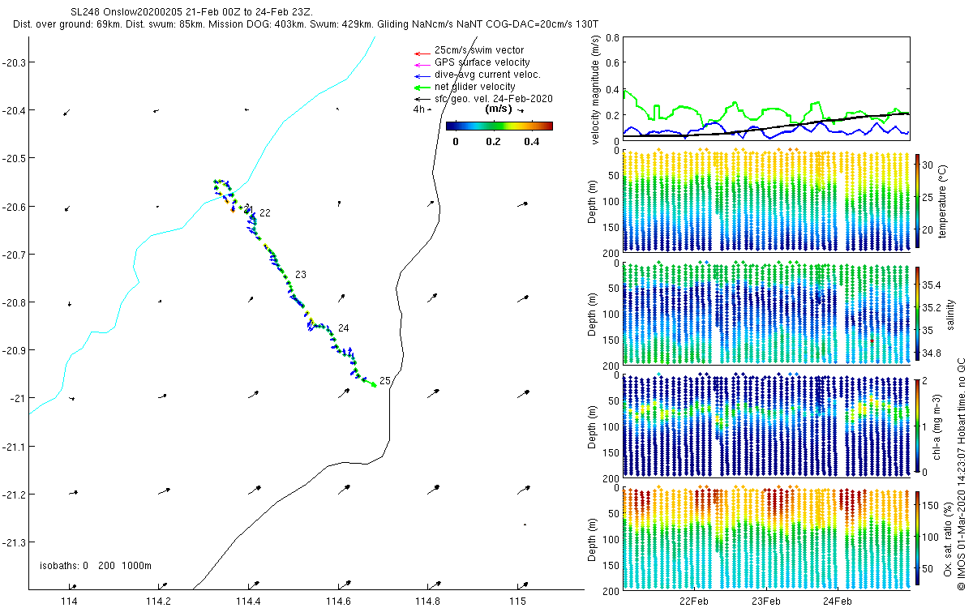Click the velocity (m/s) colorbar

pos(499,126)
